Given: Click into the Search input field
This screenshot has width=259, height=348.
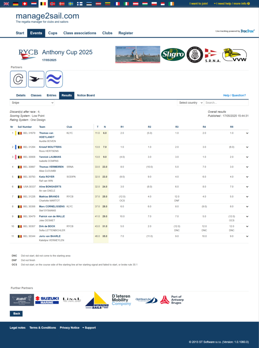Looking at the screenshot, I should (226, 103).
